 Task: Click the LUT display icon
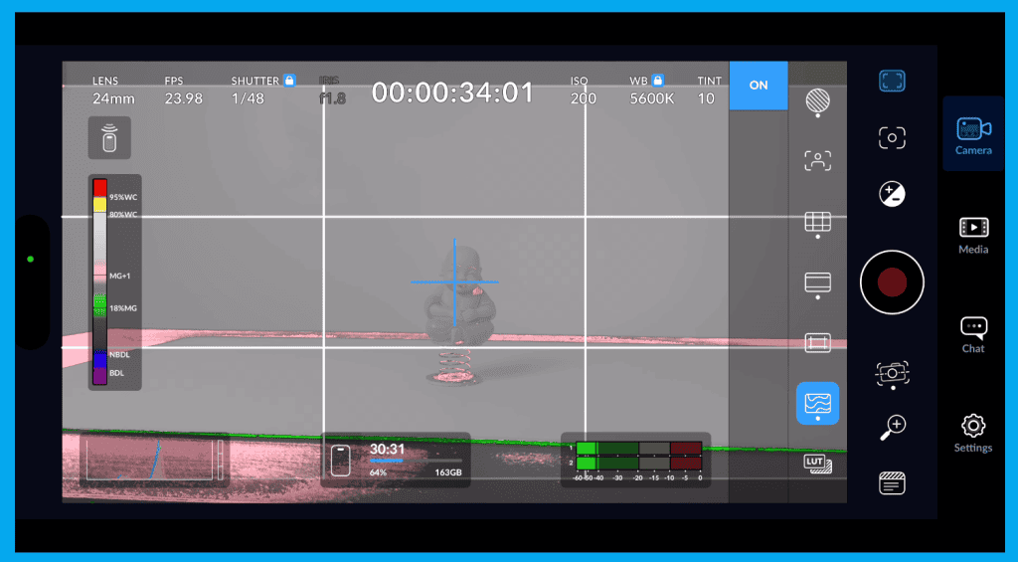point(817,464)
